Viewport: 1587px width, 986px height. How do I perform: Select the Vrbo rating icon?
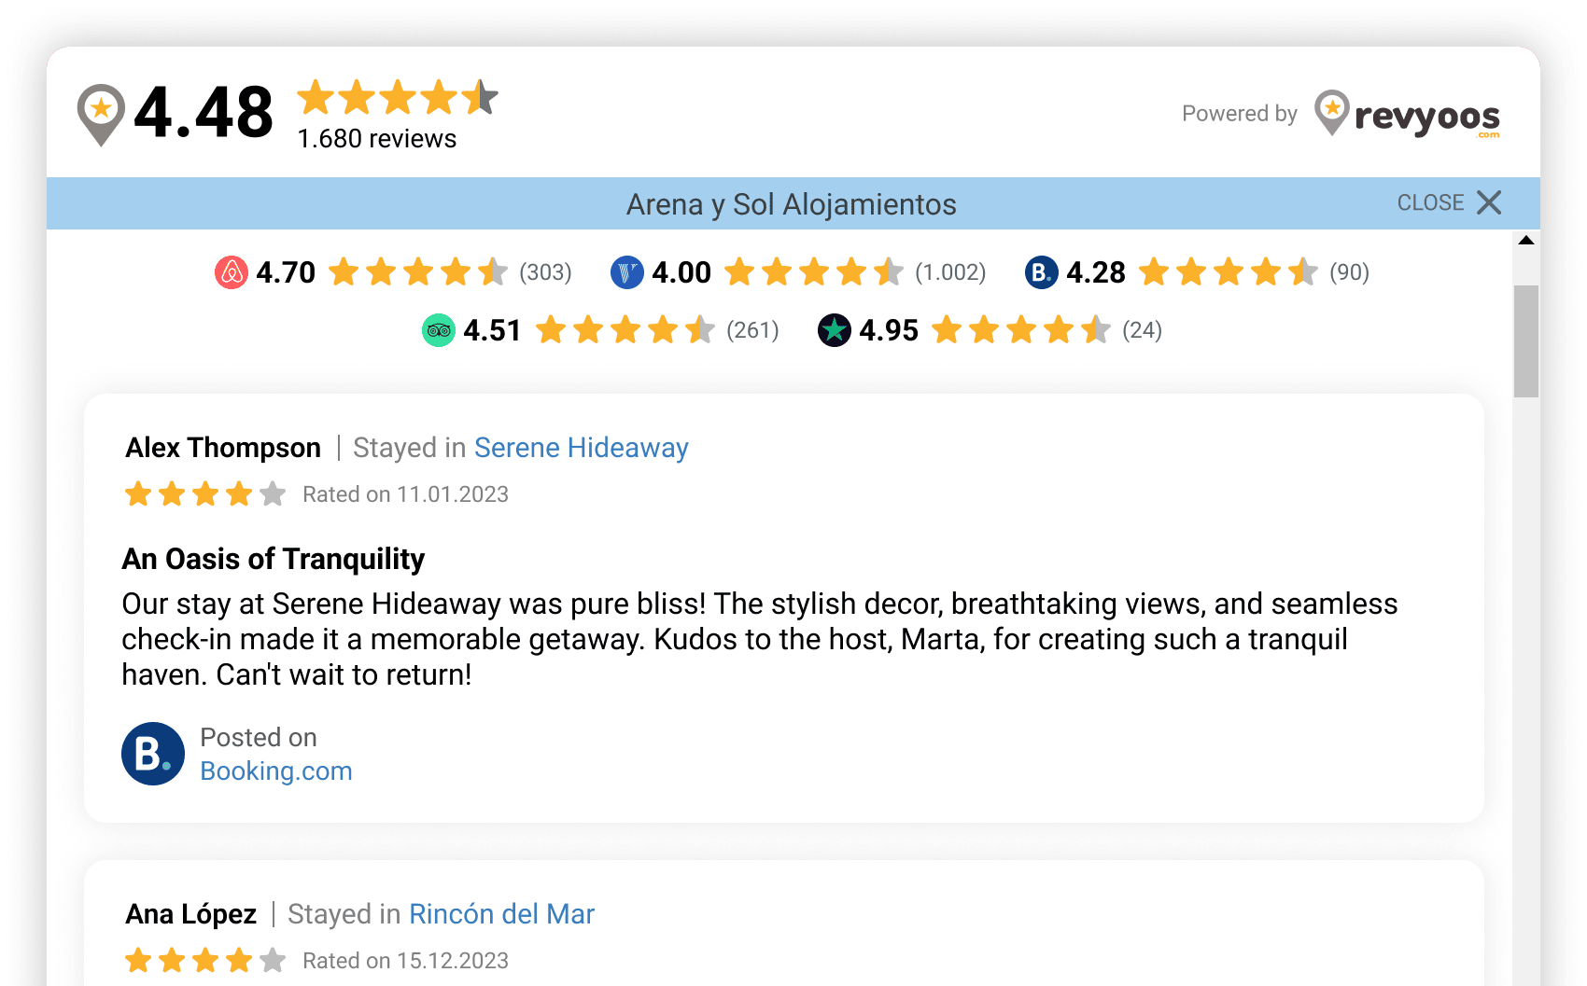click(x=627, y=272)
